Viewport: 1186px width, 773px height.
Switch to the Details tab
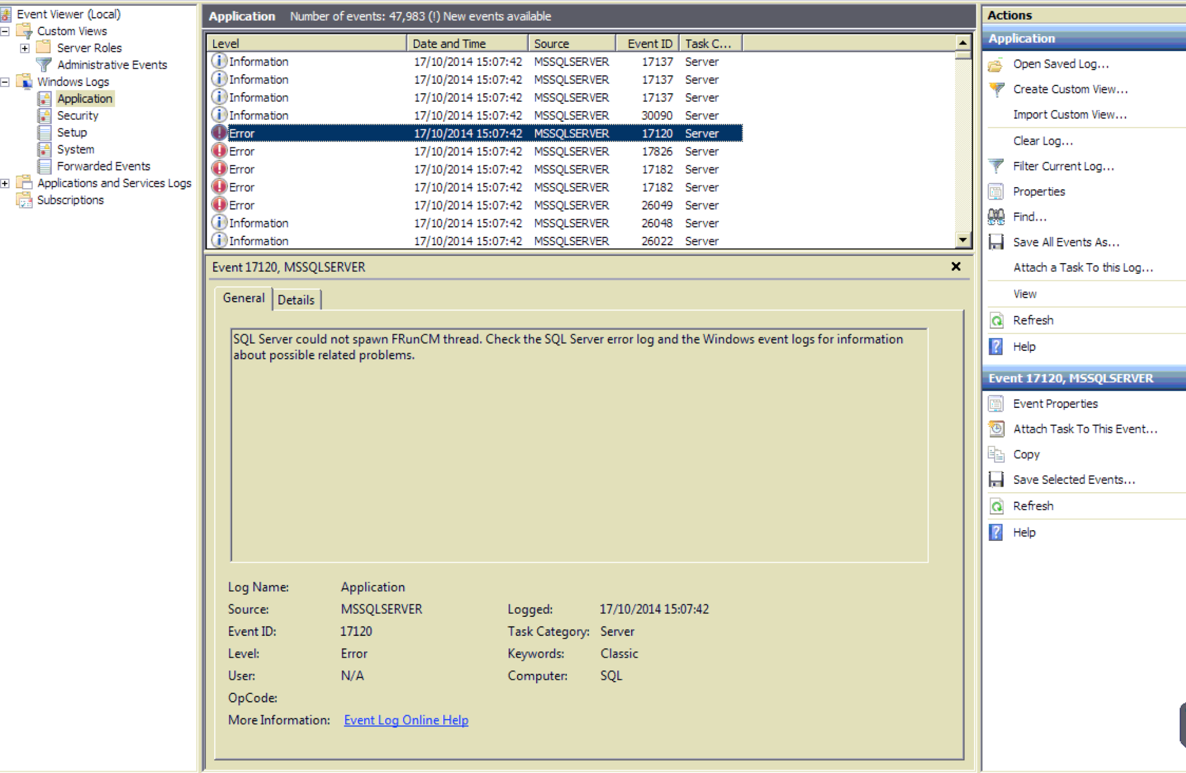tap(296, 300)
